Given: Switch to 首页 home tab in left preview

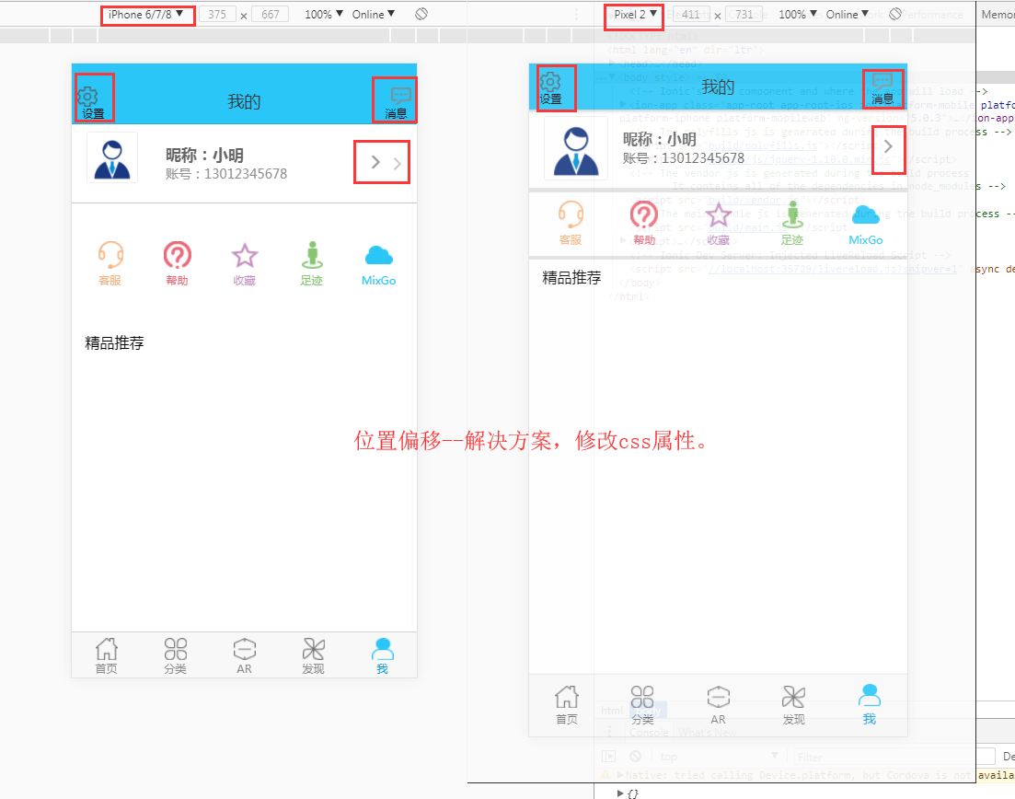Looking at the screenshot, I should [106, 655].
